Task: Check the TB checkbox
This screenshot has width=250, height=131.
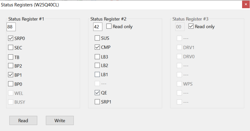Action: click(11, 57)
